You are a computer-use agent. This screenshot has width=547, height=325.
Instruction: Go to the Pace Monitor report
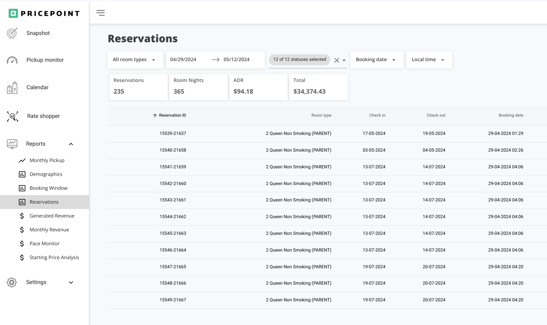click(x=44, y=244)
